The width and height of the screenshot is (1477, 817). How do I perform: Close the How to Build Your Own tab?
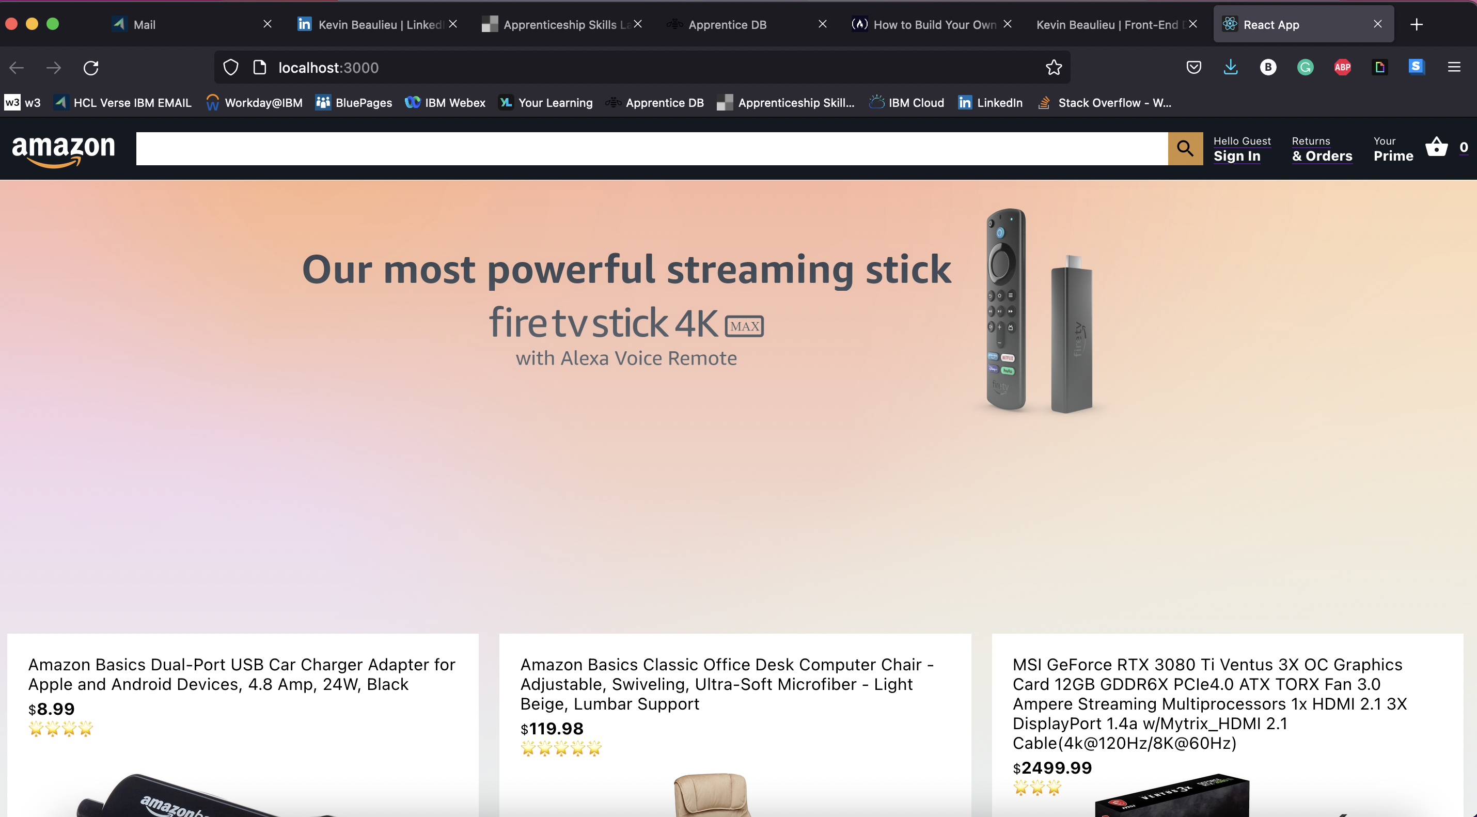[1008, 24]
